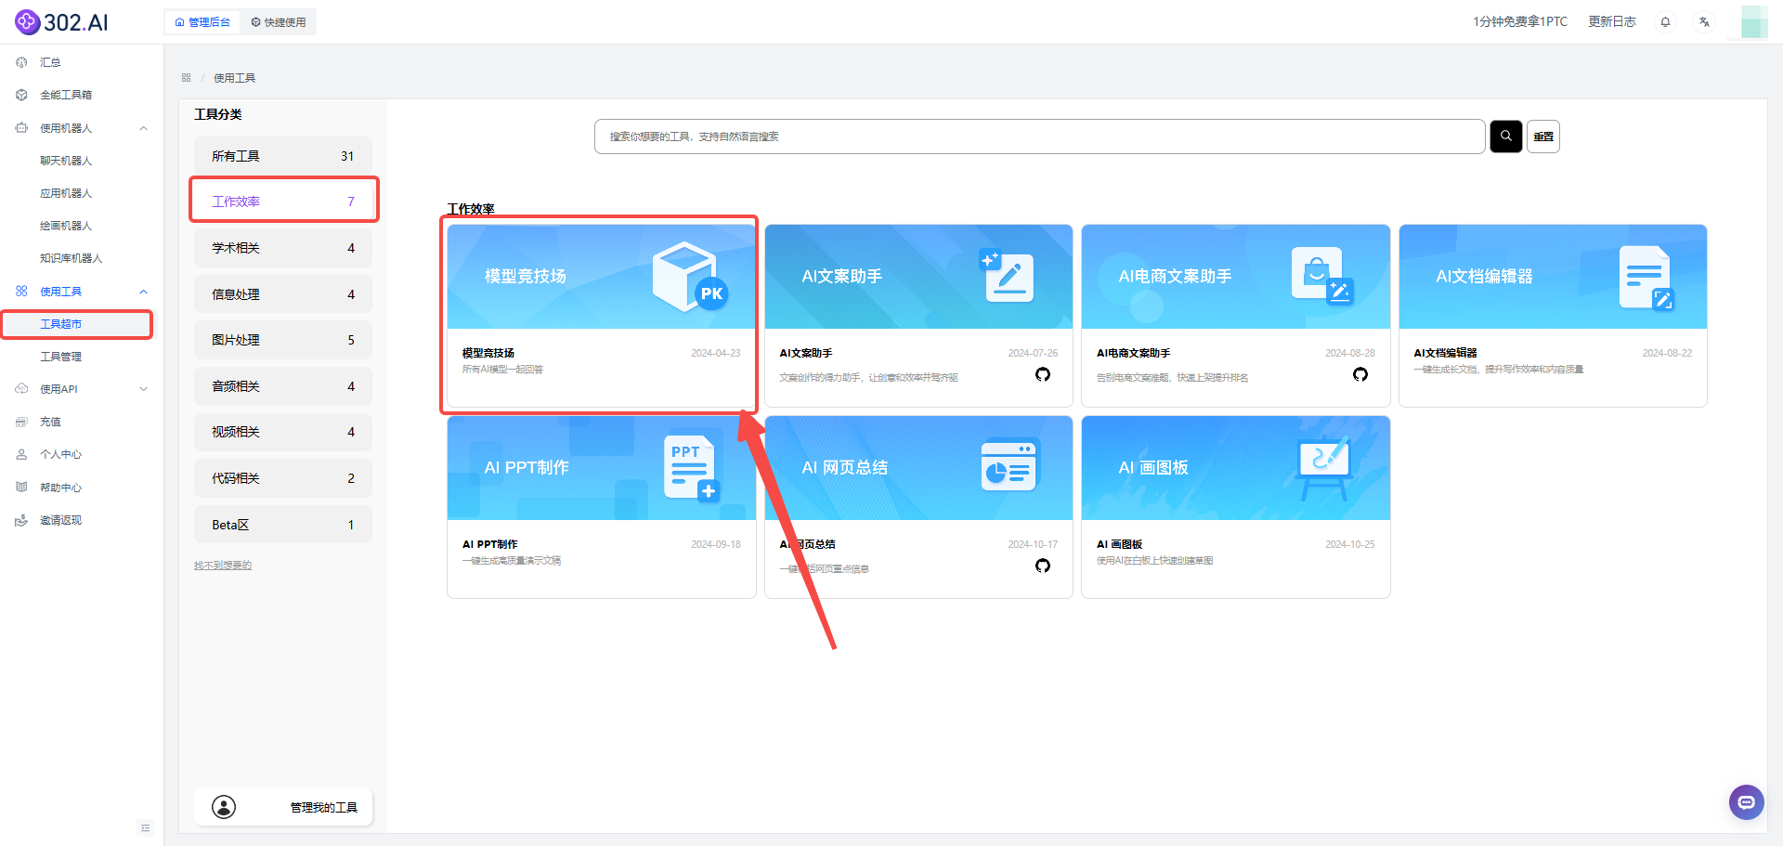
Task: Open the AI电商文案助手 tool card banner
Action: tap(1236, 277)
